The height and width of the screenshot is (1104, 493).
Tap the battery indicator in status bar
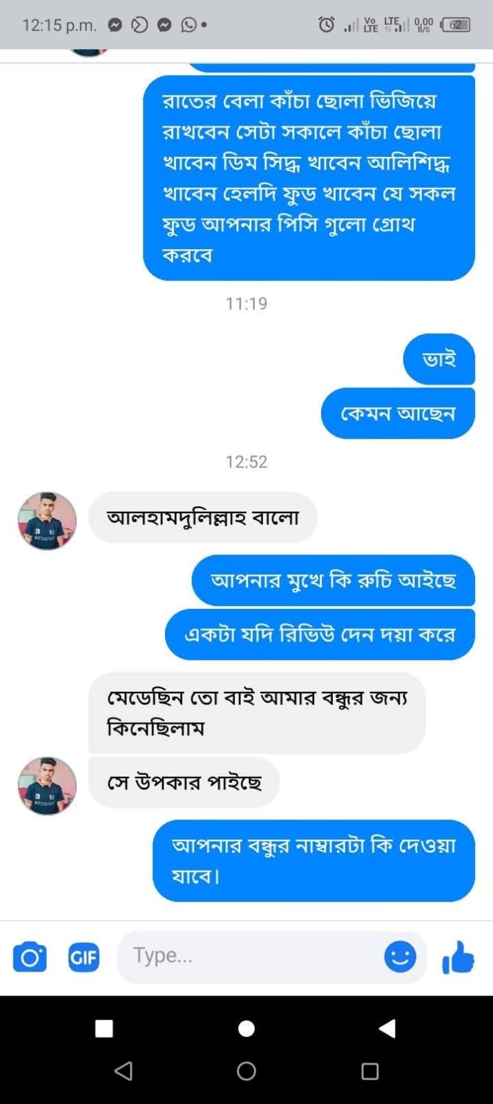click(x=456, y=25)
